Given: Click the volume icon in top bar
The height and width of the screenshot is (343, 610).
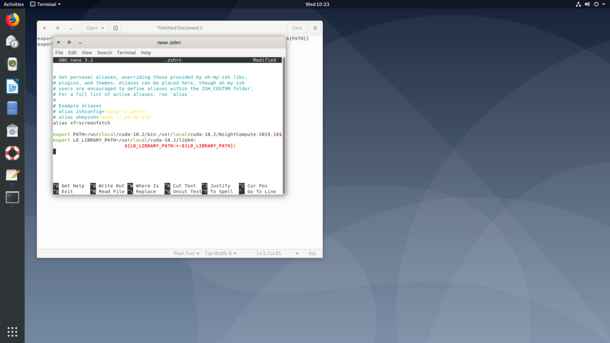Looking at the screenshot, I should [x=587, y=4].
